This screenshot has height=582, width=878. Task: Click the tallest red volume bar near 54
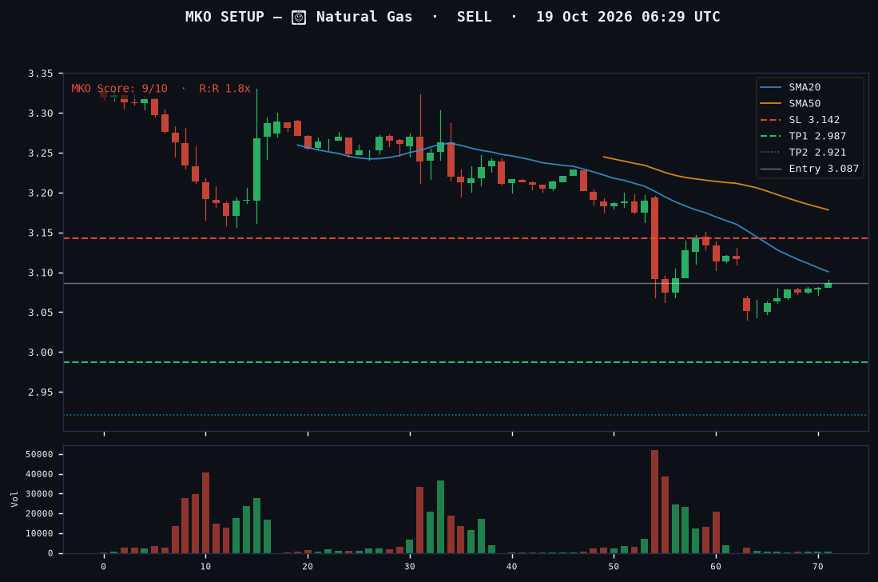pyautogui.click(x=654, y=501)
